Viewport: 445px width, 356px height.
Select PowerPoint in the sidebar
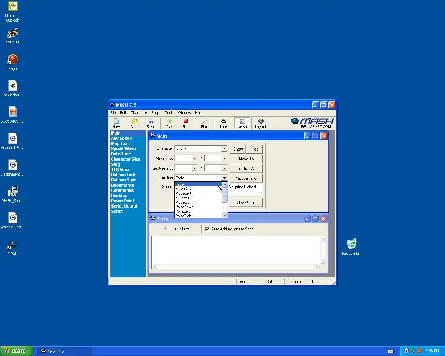tap(122, 201)
